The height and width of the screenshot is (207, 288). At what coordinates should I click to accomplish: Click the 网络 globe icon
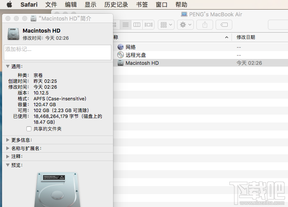point(121,47)
